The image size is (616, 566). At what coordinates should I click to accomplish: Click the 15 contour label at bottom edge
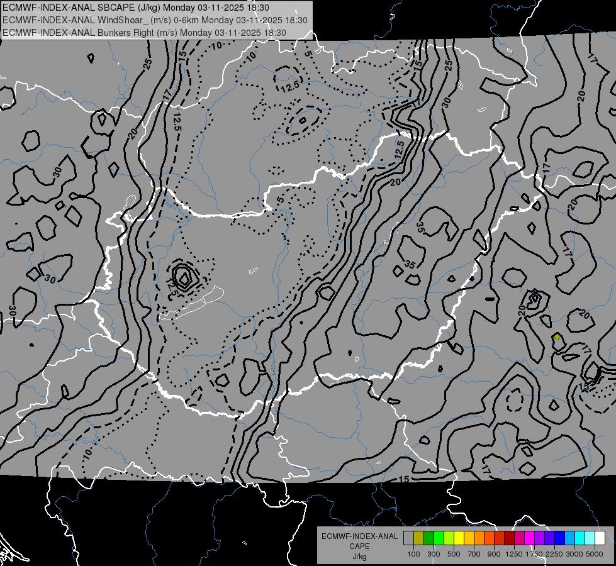click(x=404, y=479)
